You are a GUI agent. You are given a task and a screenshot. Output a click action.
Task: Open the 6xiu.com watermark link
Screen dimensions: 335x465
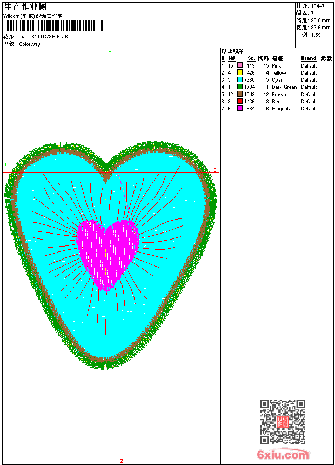tap(283, 455)
